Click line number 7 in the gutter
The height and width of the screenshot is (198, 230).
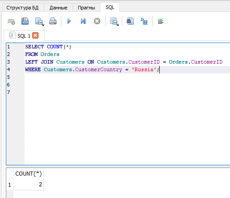9,92
